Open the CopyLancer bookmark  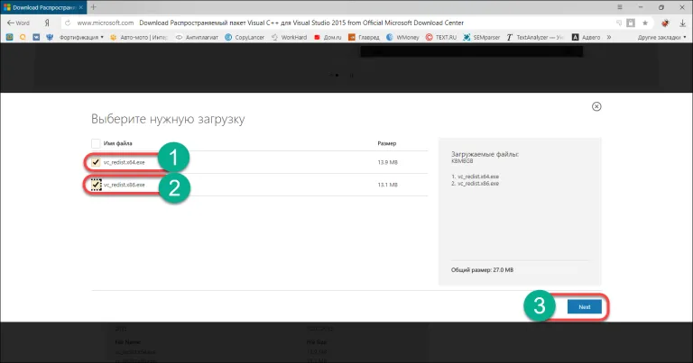pos(245,38)
